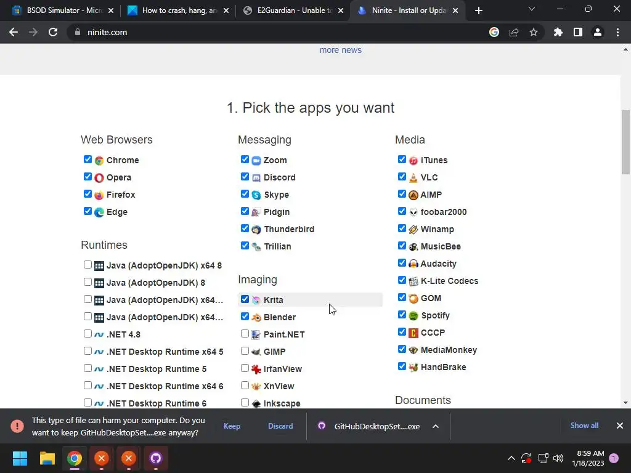Open the clock showing 8:59 AM

tap(588, 458)
